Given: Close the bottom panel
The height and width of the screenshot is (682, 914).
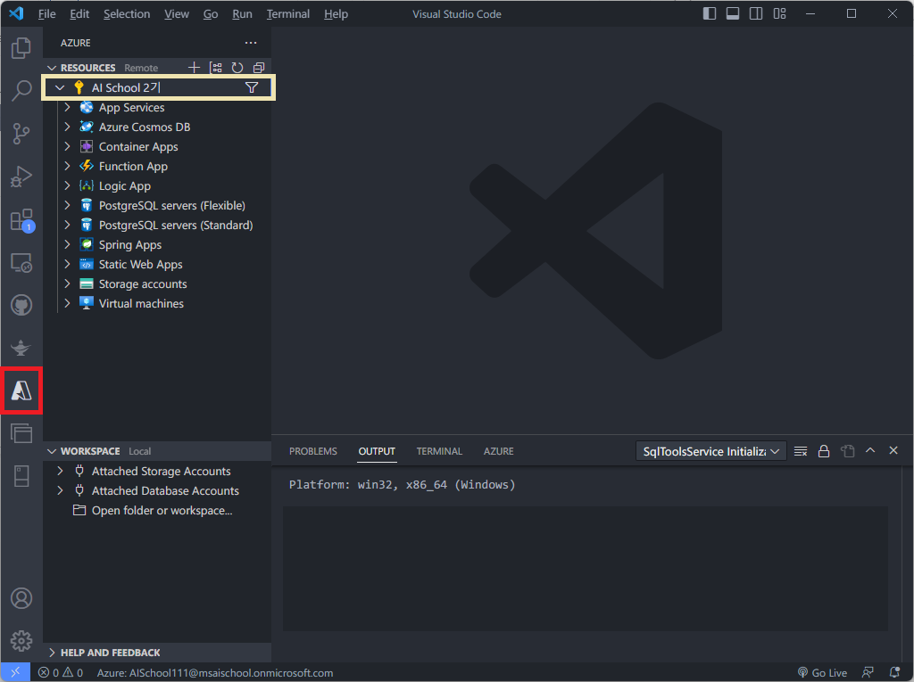Looking at the screenshot, I should pyautogui.click(x=893, y=450).
